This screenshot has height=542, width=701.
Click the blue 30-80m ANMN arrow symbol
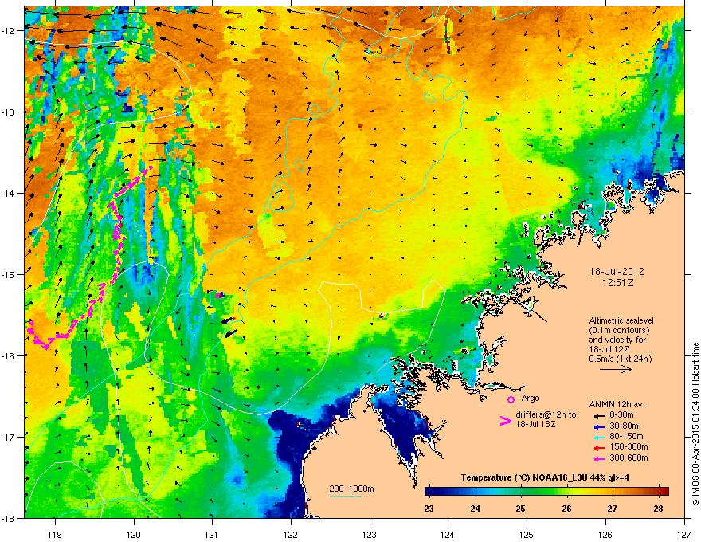[599, 426]
